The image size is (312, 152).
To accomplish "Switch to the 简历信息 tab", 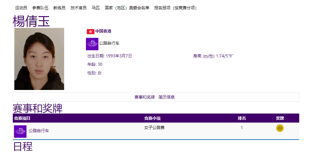I will coord(167,97).
